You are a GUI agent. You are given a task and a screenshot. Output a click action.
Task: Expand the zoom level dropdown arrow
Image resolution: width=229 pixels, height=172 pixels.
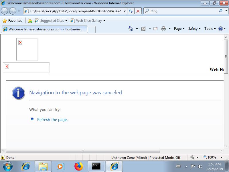[221, 157]
